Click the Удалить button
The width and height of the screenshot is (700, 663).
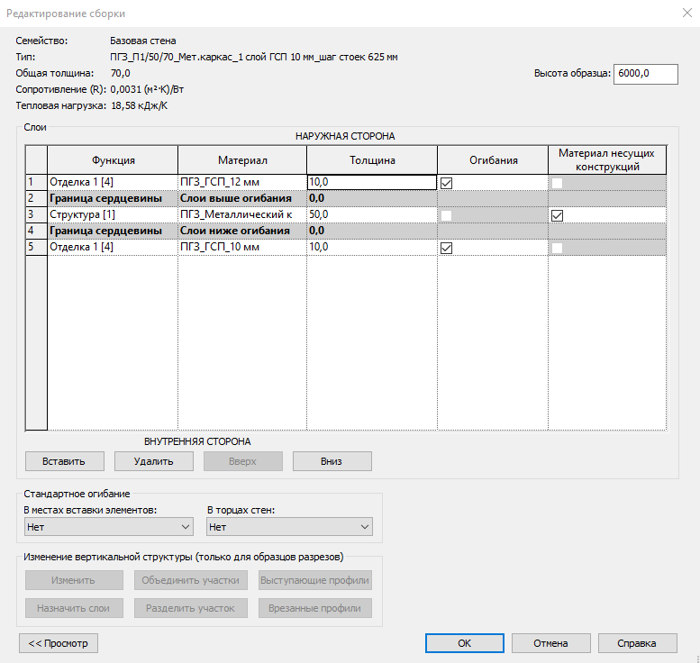click(153, 461)
